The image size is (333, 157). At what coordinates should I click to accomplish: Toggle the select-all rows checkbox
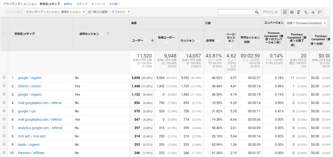4,34
